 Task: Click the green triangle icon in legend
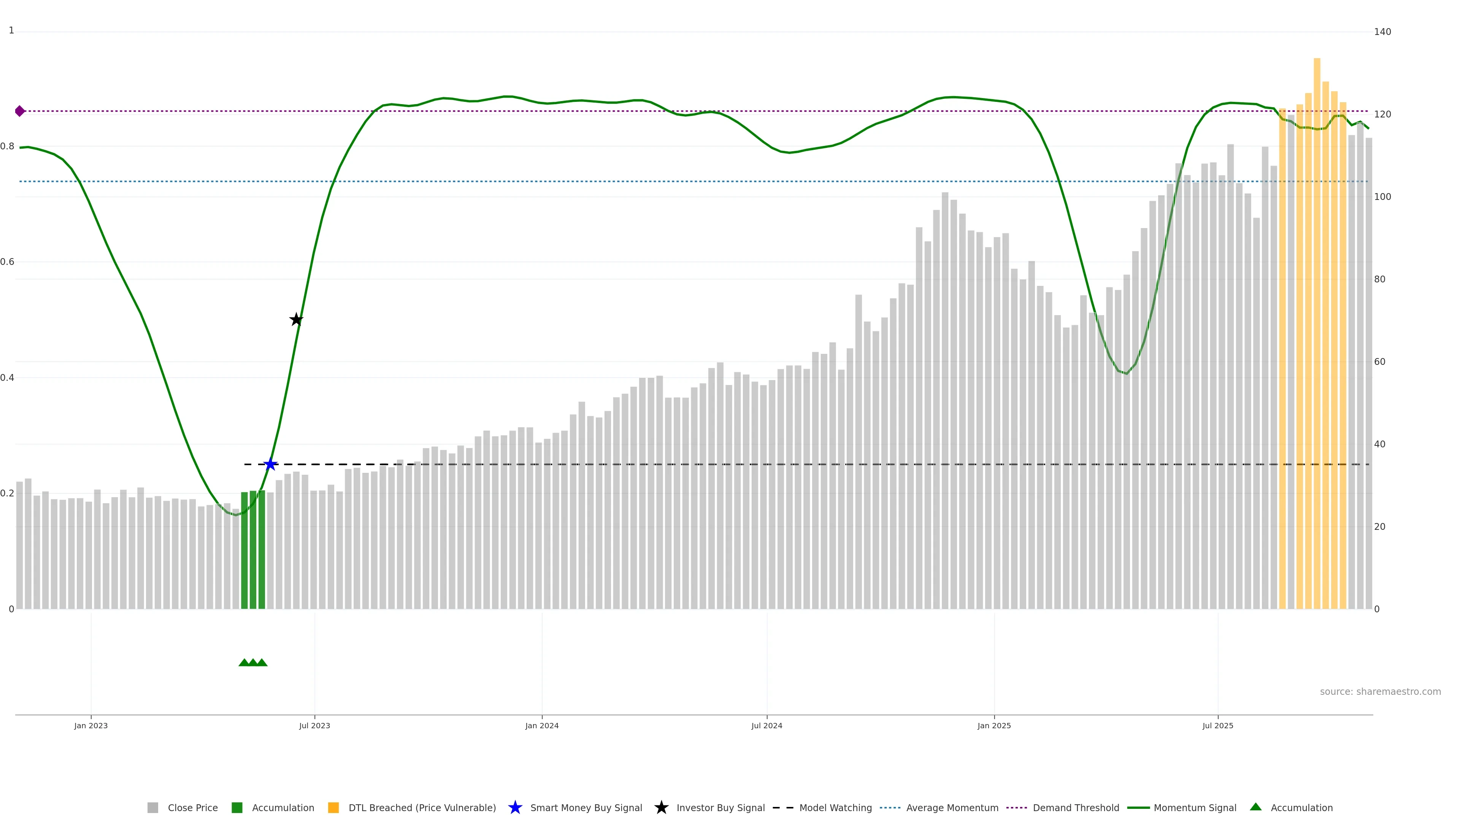click(x=1255, y=807)
